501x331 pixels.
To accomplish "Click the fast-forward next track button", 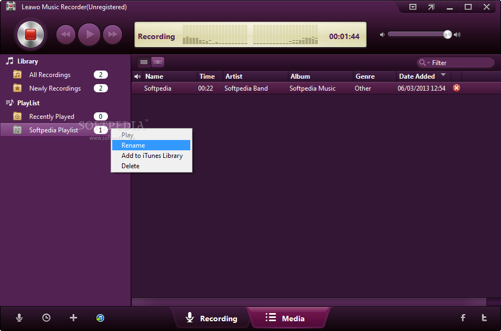I will (x=112, y=35).
